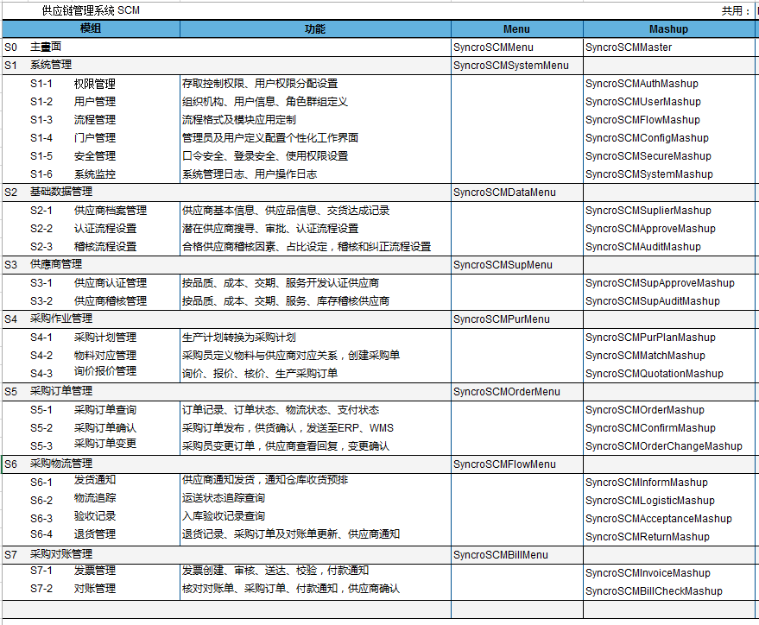Image resolution: width=759 pixels, height=625 pixels.
Task: Click the "SyncroSCMSupMenu" cell
Action: (x=503, y=265)
